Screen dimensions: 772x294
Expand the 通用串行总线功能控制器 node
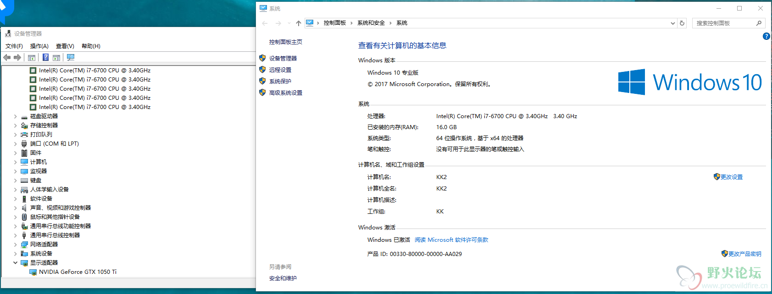(15, 226)
